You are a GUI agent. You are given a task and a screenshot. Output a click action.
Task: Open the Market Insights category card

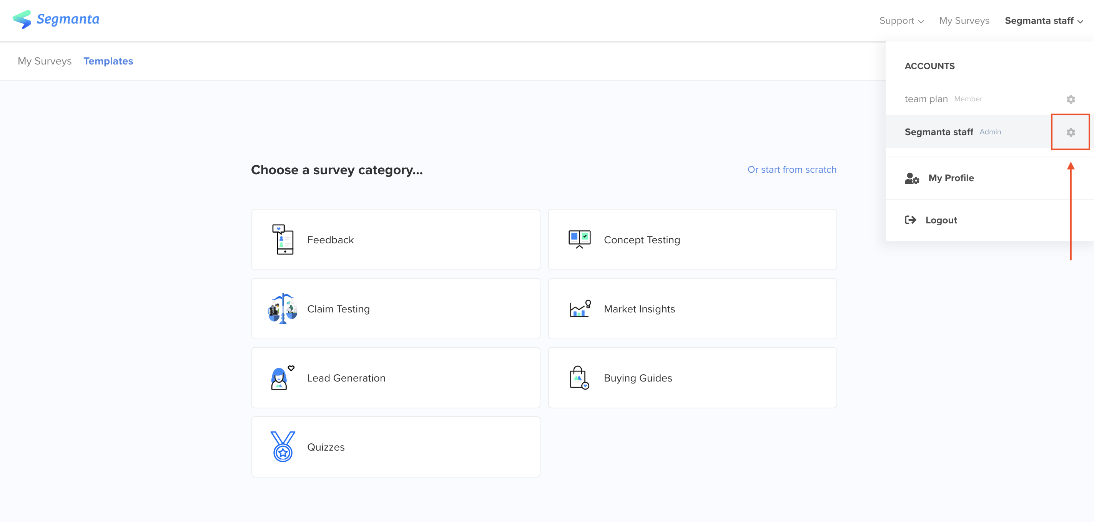coord(693,309)
